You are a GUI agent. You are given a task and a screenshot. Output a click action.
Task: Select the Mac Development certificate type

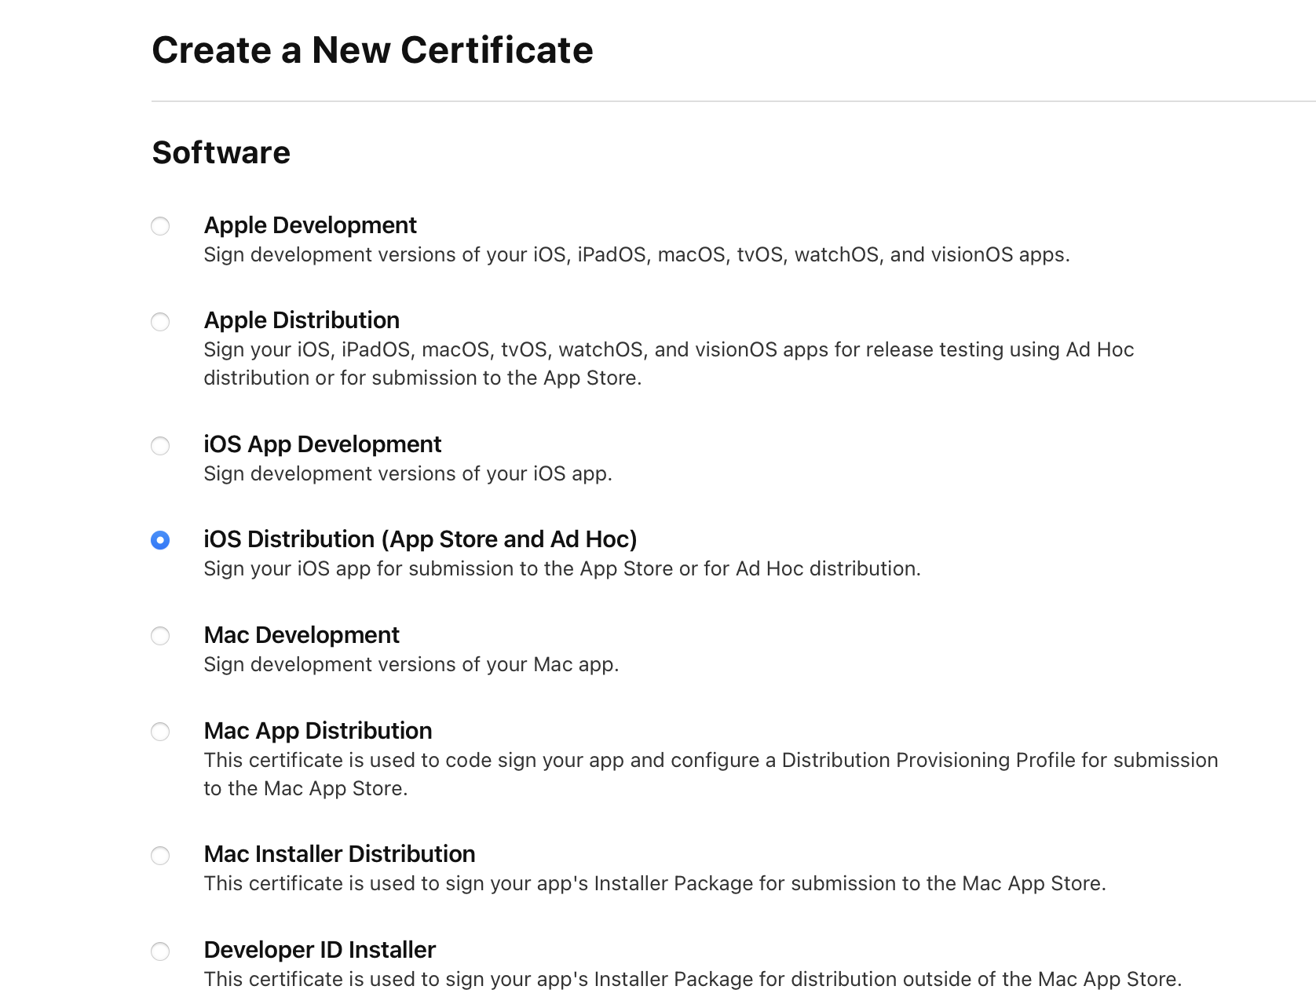161,637
